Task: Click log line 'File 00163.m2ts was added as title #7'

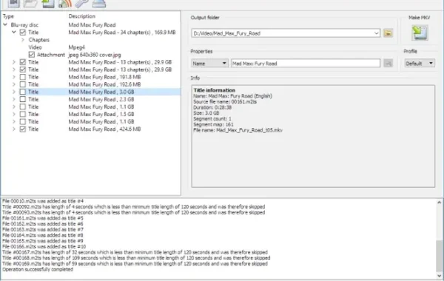Action: coord(43,229)
